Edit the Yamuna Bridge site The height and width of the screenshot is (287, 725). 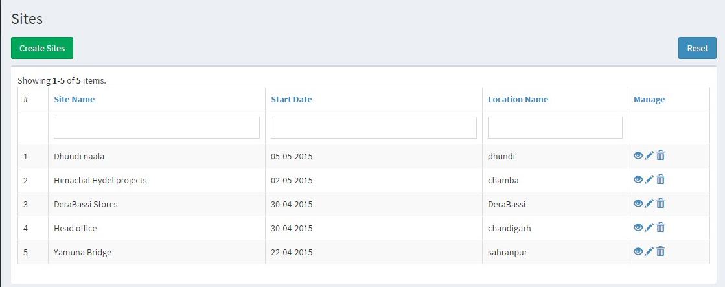[x=649, y=251]
